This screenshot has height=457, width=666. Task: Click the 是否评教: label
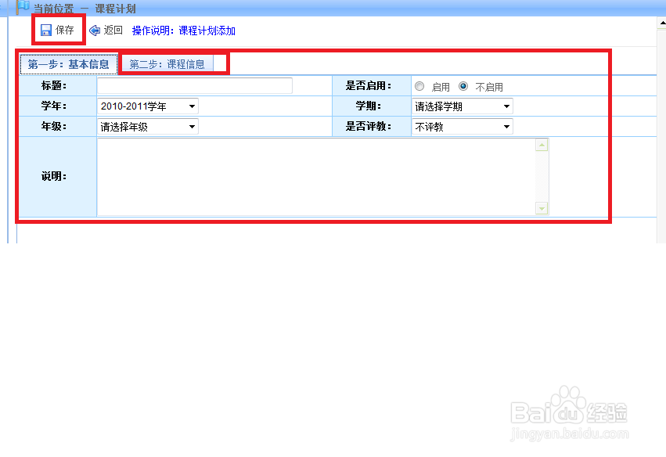click(369, 127)
